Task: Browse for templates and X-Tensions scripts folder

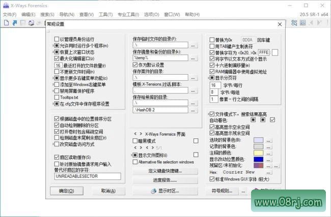Action: pos(193,91)
